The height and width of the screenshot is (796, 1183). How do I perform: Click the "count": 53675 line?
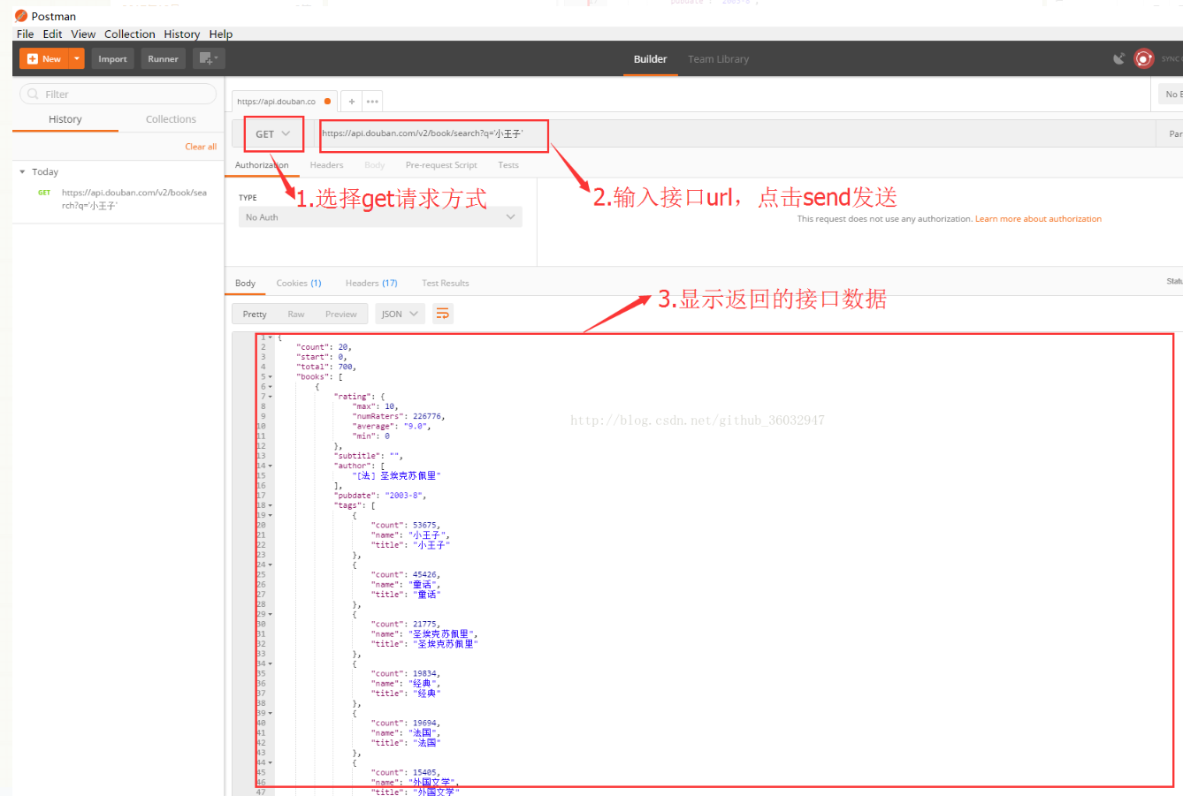coord(406,525)
